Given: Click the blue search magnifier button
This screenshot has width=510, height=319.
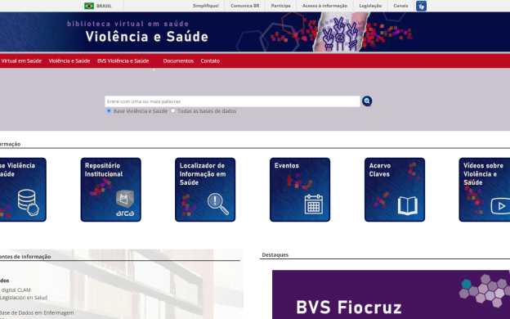Looking at the screenshot, I should [x=367, y=101].
